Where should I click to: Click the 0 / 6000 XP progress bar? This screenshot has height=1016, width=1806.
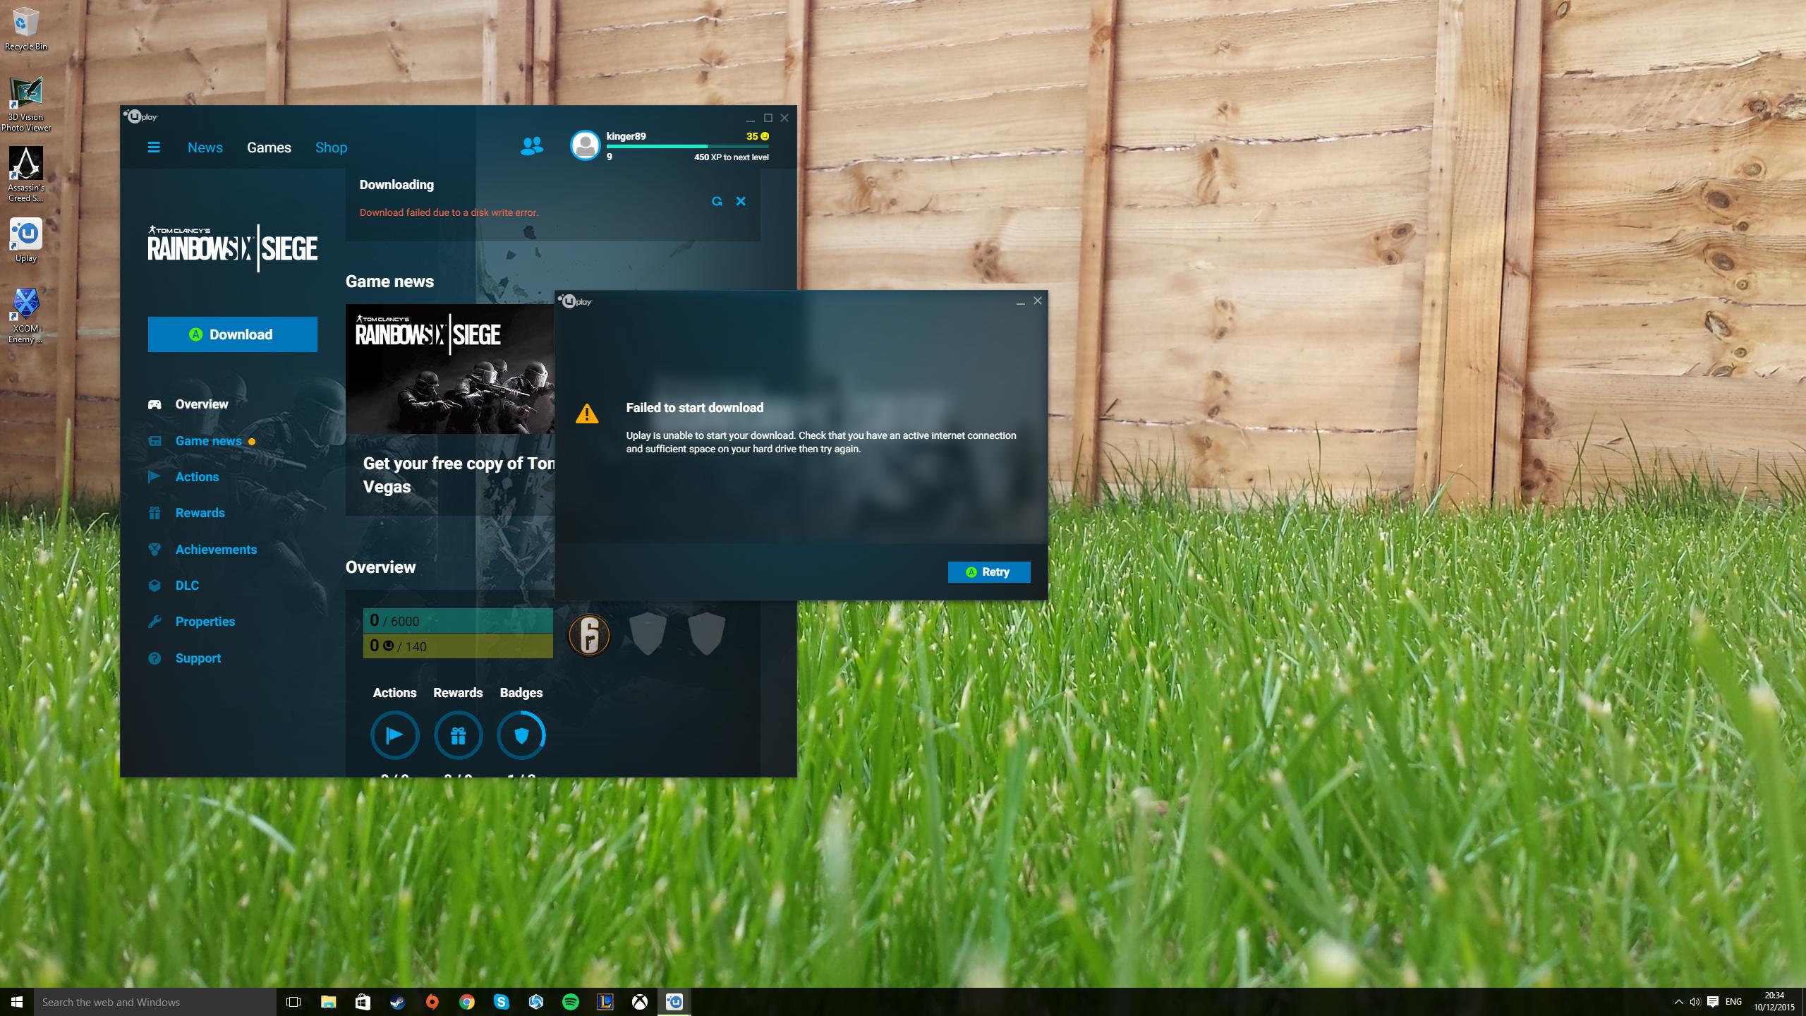458,621
